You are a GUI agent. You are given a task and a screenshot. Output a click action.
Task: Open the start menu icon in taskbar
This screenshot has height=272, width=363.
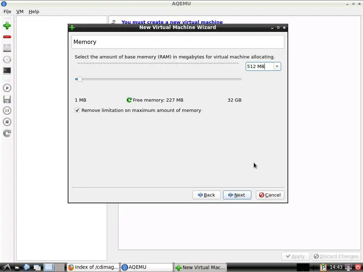(x=6, y=267)
